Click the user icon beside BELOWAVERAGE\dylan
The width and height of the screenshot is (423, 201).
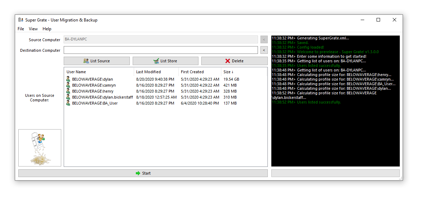tap(68, 79)
